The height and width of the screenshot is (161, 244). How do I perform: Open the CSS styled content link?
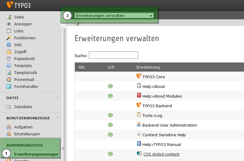point(161,154)
